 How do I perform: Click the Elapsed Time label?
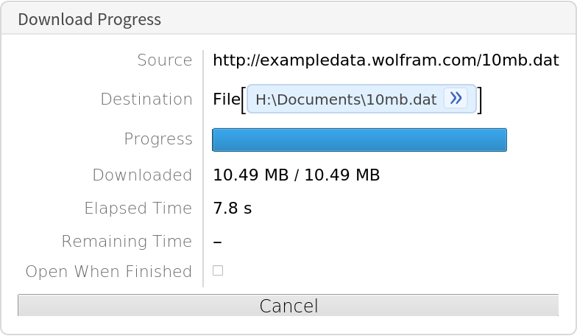tap(138, 209)
